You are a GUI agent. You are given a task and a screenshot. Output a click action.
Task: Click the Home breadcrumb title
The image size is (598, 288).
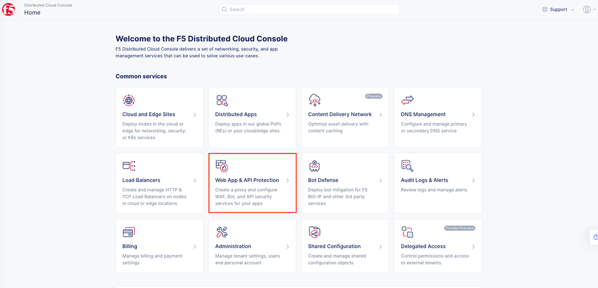(32, 13)
